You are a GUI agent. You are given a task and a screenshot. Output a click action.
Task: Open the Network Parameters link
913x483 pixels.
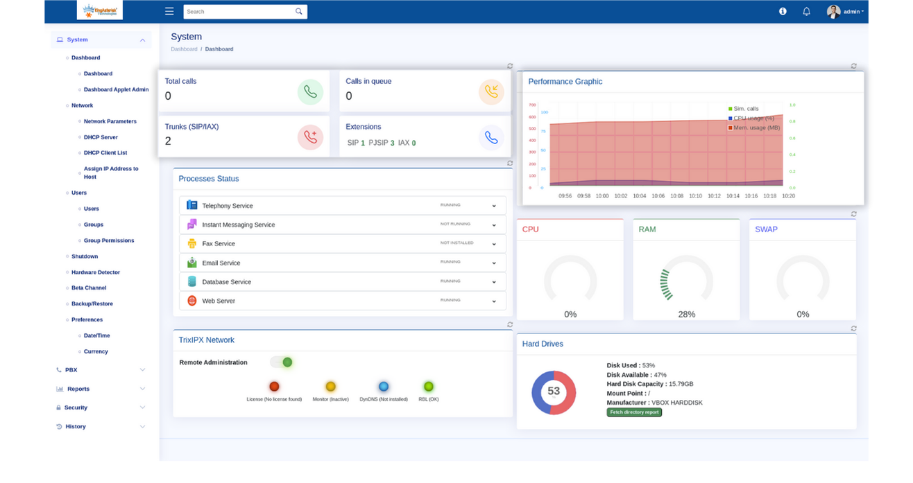pyautogui.click(x=110, y=121)
